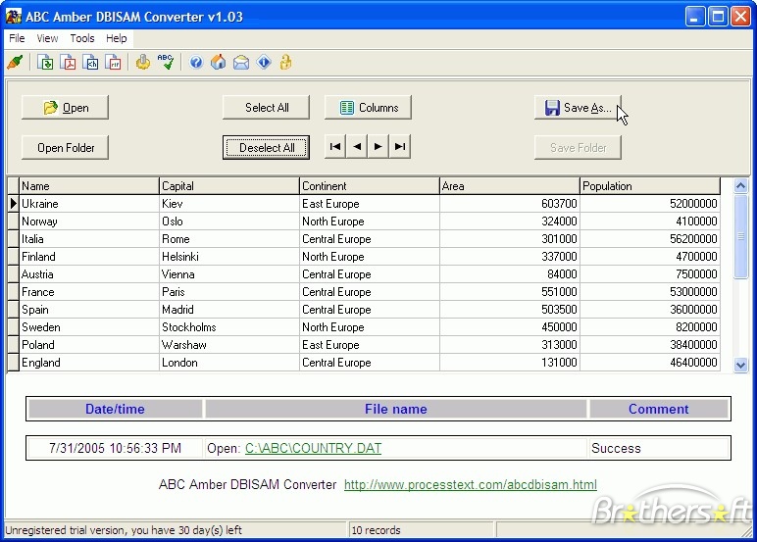Click the Open Folder button
Viewport: 757px width, 542px height.
[x=65, y=148]
